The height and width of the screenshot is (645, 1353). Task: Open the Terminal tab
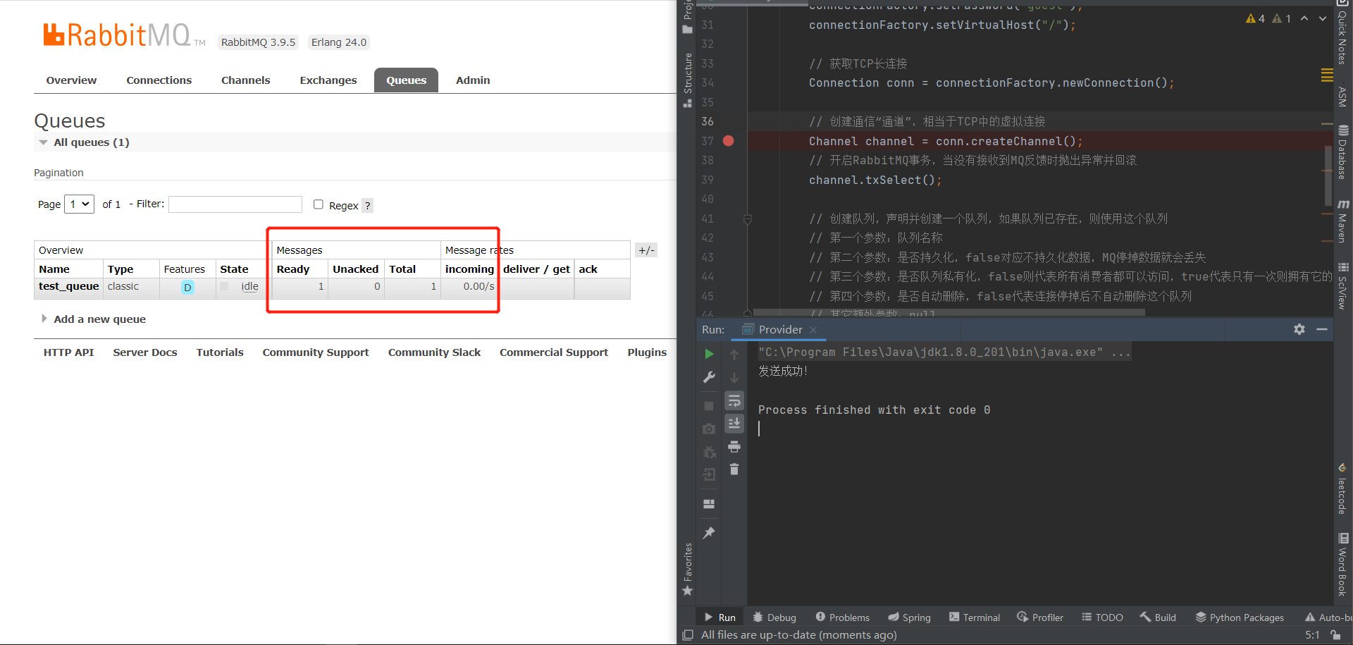[x=975, y=618]
